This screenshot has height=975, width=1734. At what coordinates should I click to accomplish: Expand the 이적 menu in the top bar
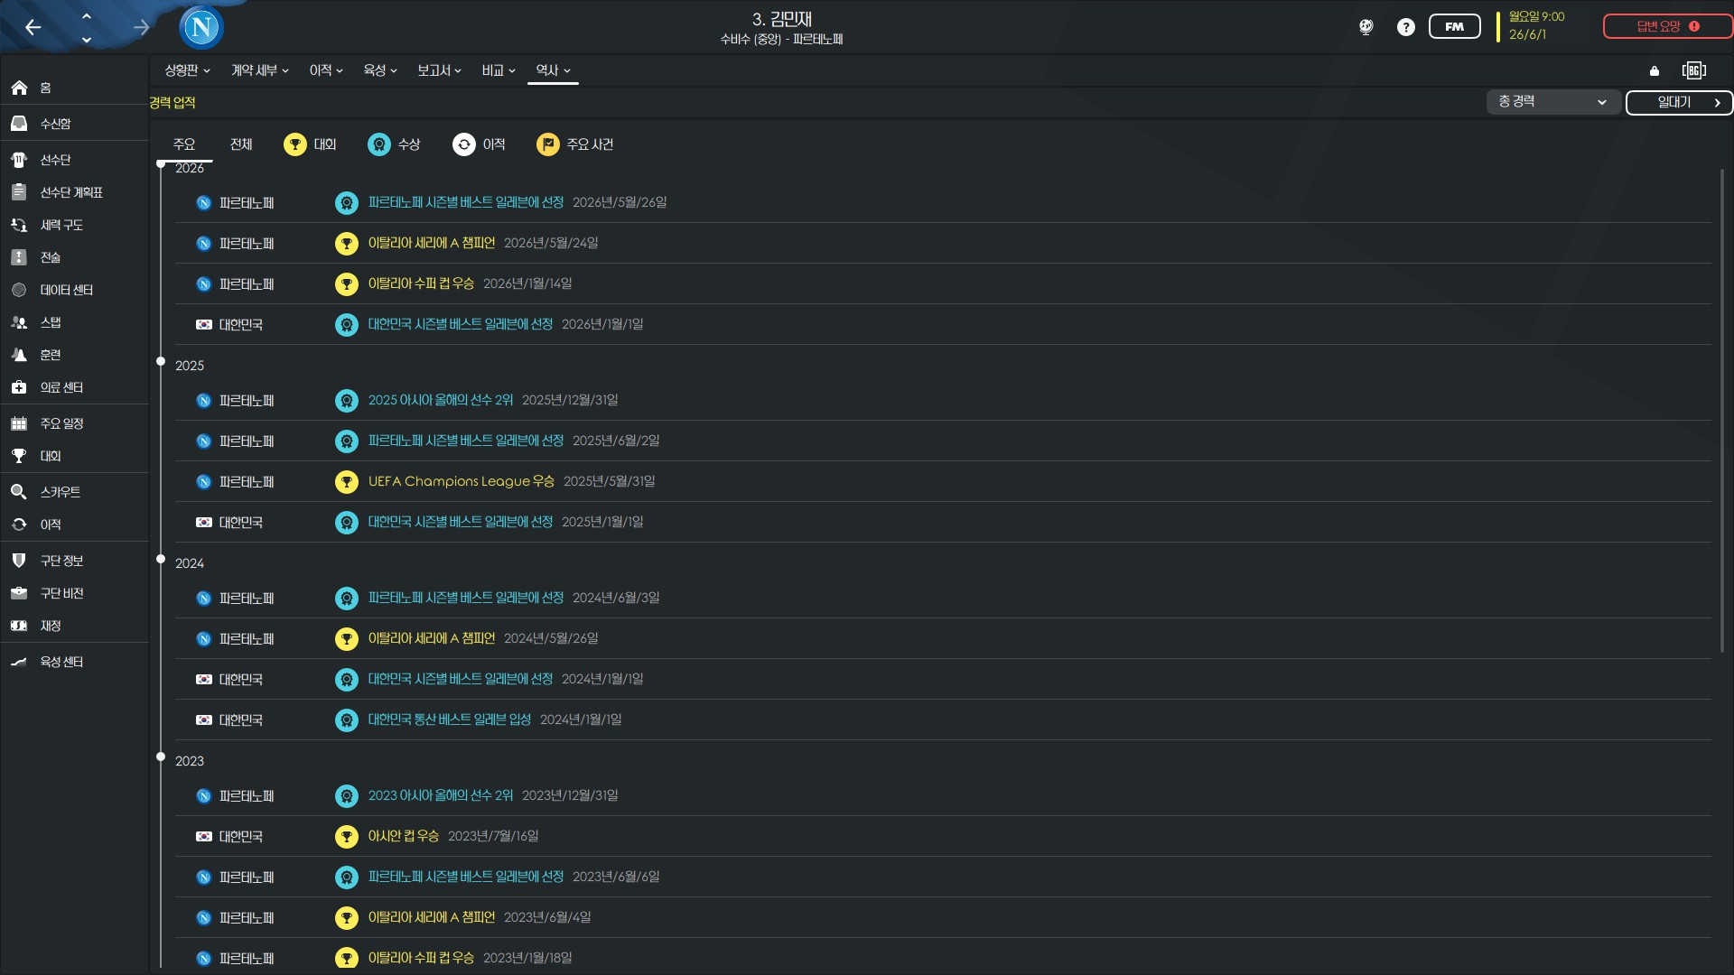(326, 70)
